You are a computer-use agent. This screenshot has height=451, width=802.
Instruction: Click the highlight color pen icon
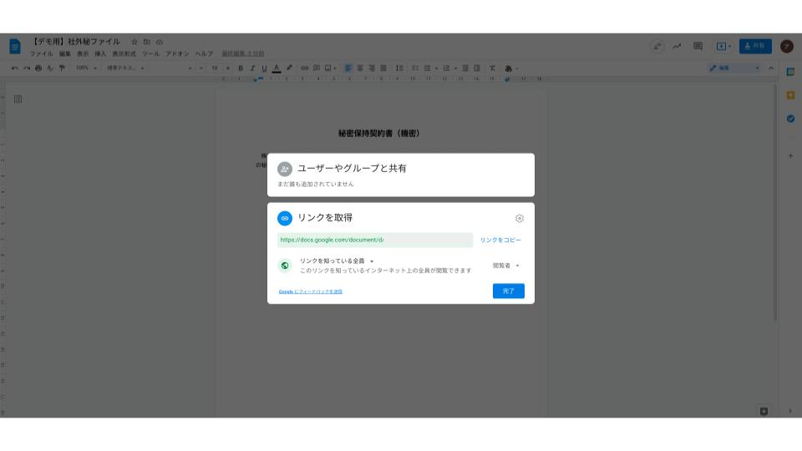pos(290,68)
